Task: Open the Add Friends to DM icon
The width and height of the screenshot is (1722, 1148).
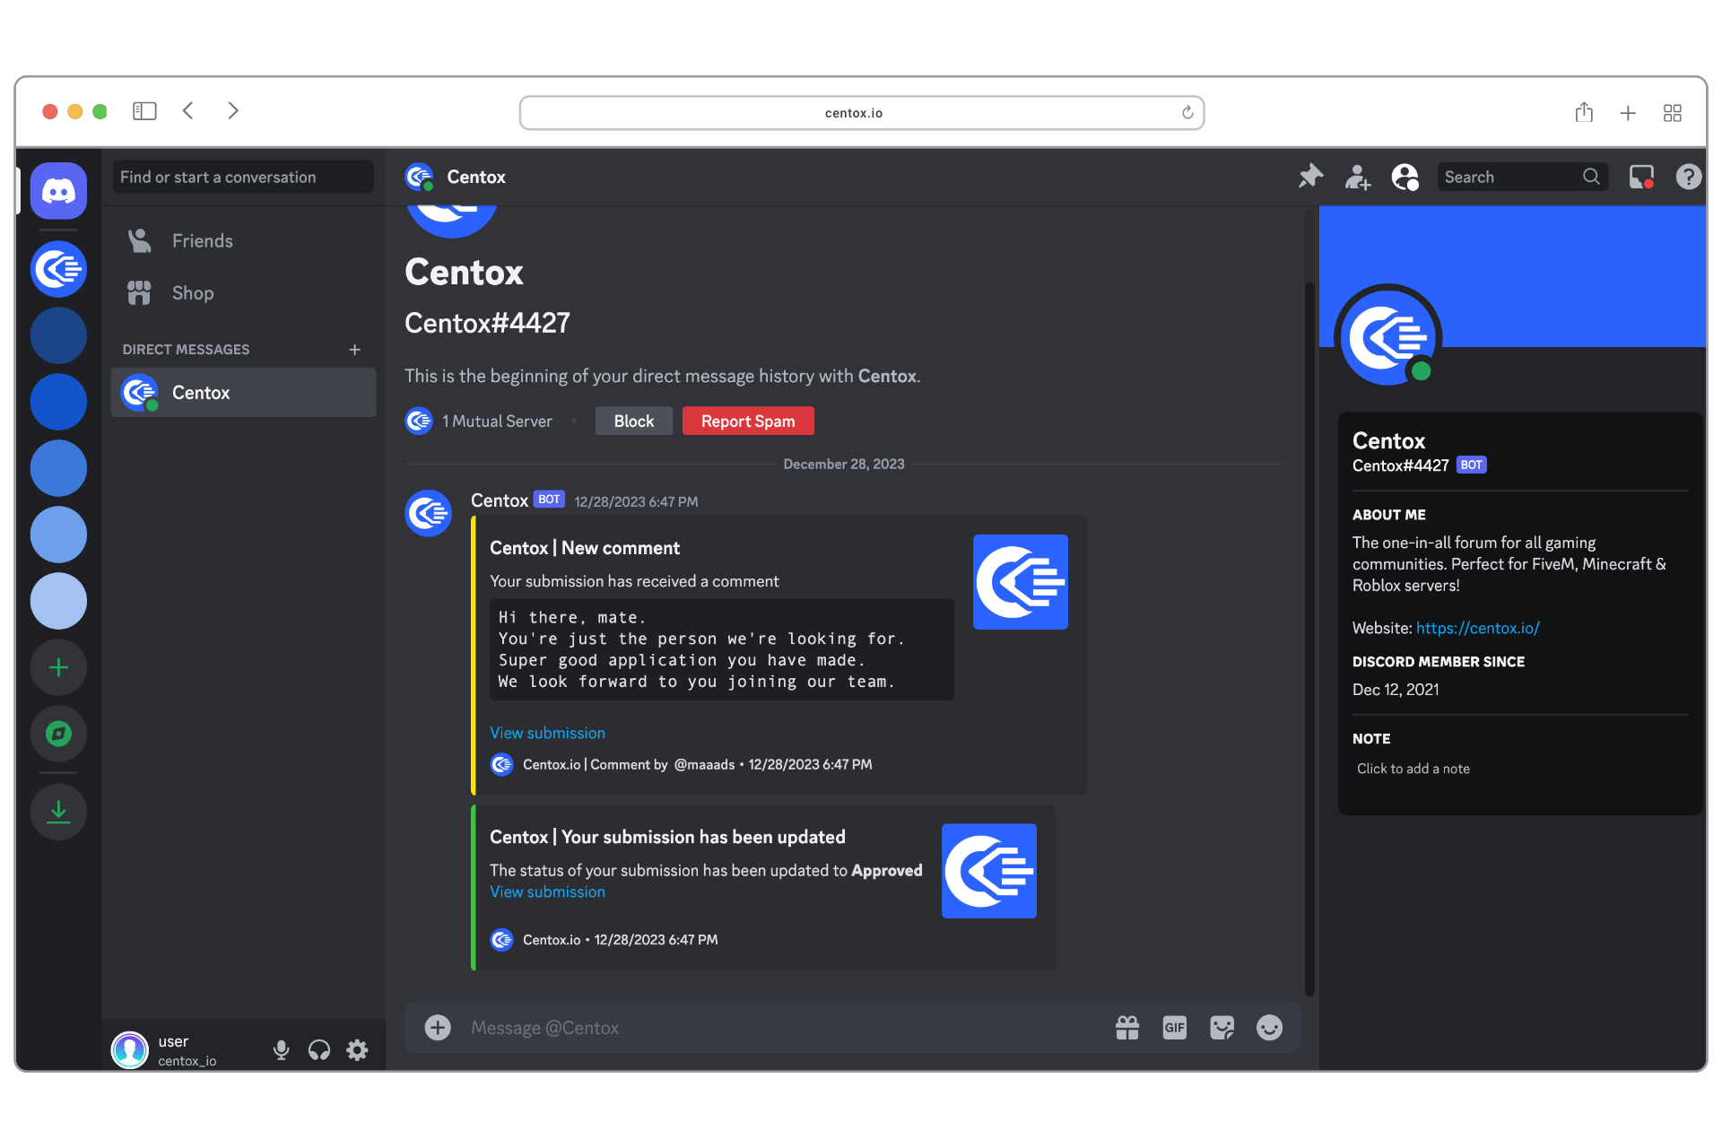Action: [1357, 177]
